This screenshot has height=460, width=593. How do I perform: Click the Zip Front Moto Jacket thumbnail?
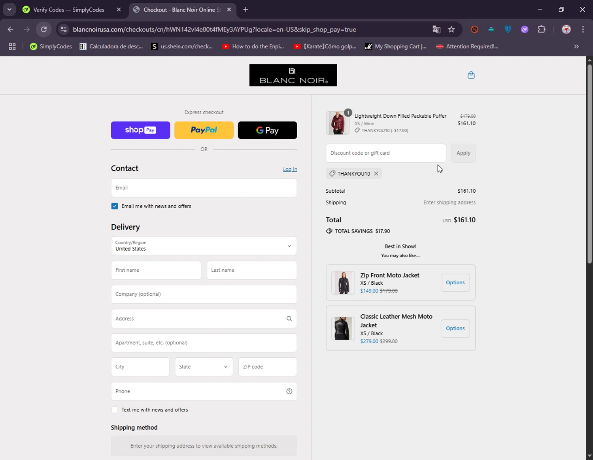click(x=343, y=283)
